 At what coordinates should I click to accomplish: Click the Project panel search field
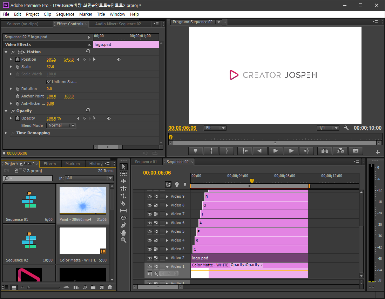(x=28, y=178)
